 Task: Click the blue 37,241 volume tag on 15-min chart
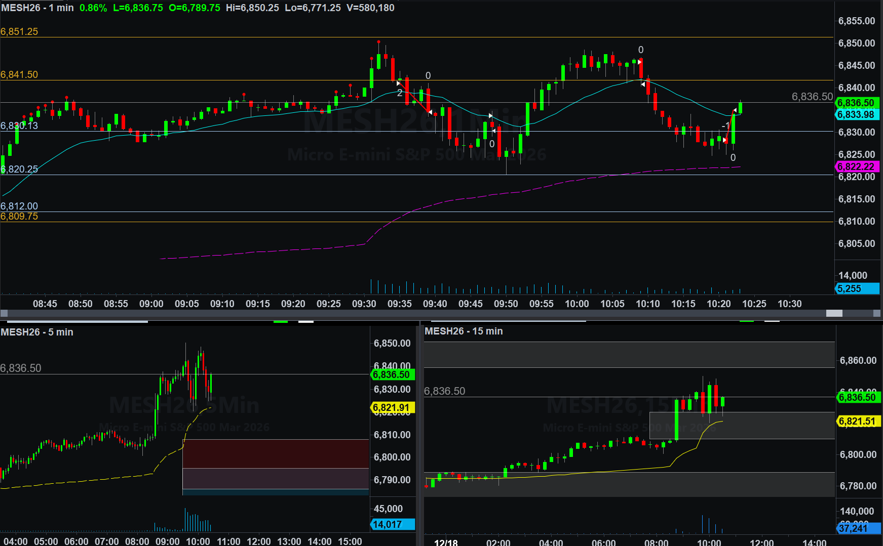[857, 528]
